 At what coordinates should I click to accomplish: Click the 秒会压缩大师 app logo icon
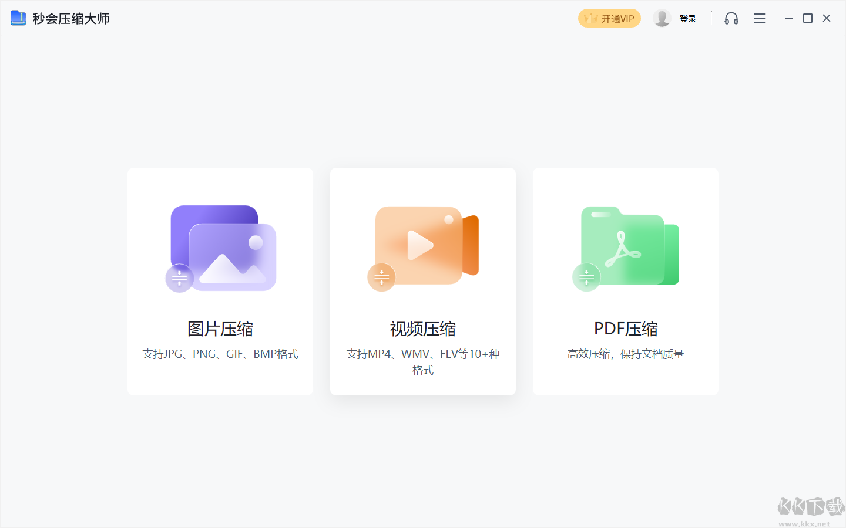(17, 18)
